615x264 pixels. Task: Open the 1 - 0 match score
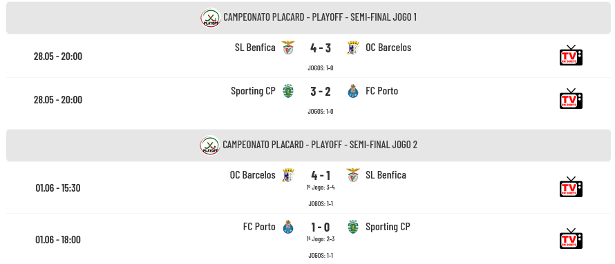[321, 227]
